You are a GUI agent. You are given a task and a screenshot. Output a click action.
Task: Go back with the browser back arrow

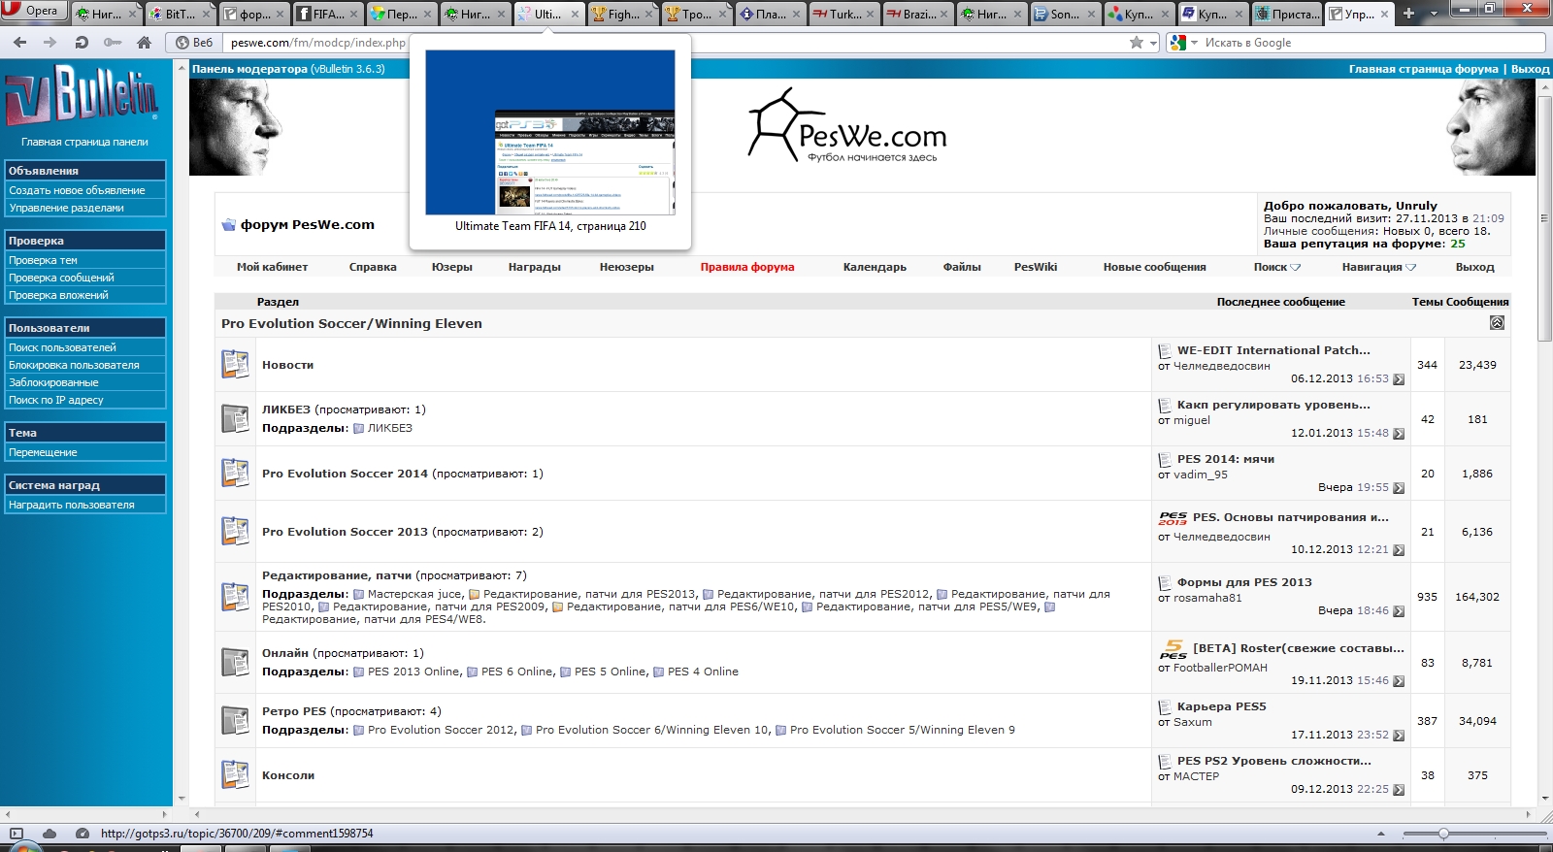point(20,43)
